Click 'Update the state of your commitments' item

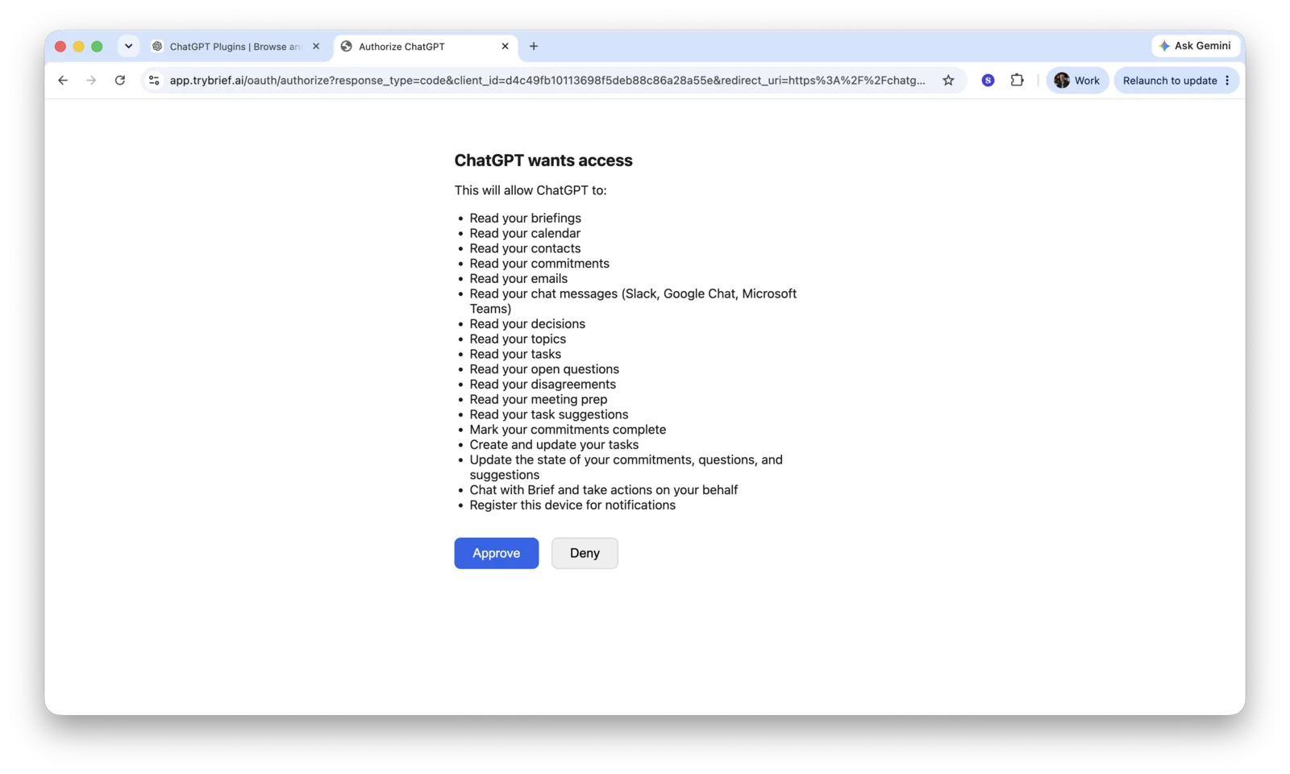pos(626,468)
